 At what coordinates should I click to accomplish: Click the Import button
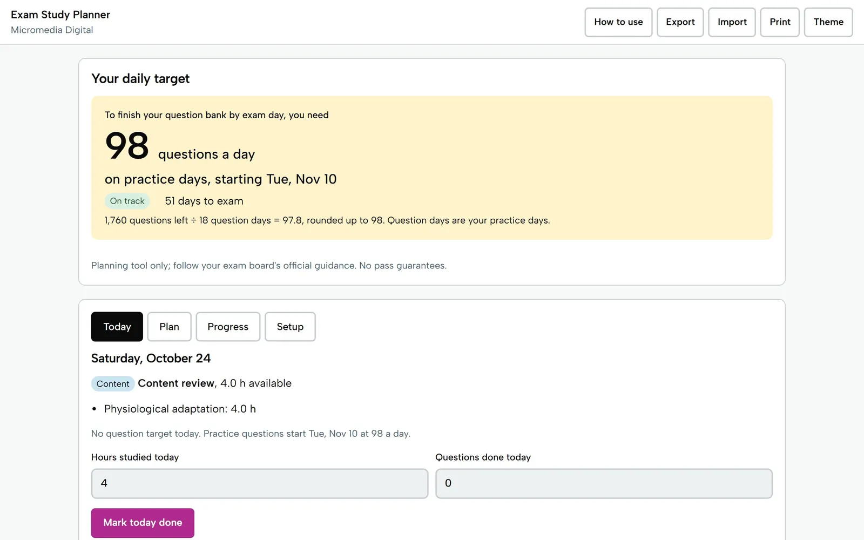(732, 22)
